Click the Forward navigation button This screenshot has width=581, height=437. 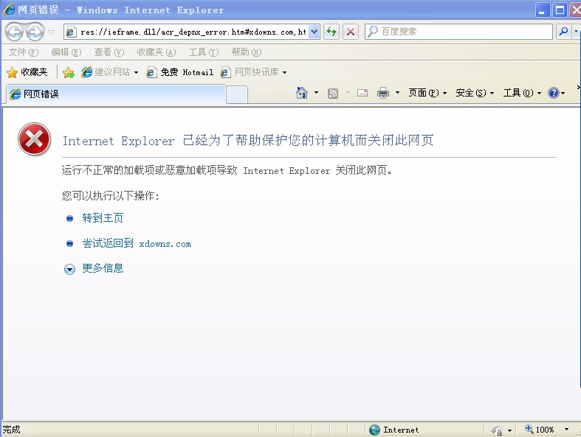pos(35,32)
